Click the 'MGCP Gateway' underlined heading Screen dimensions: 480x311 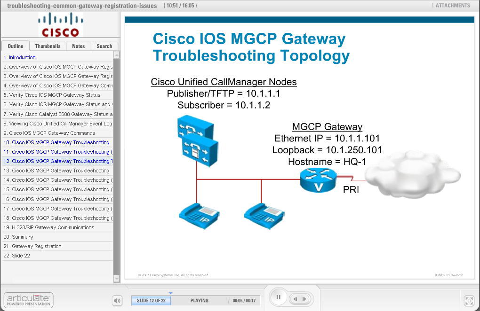point(327,127)
